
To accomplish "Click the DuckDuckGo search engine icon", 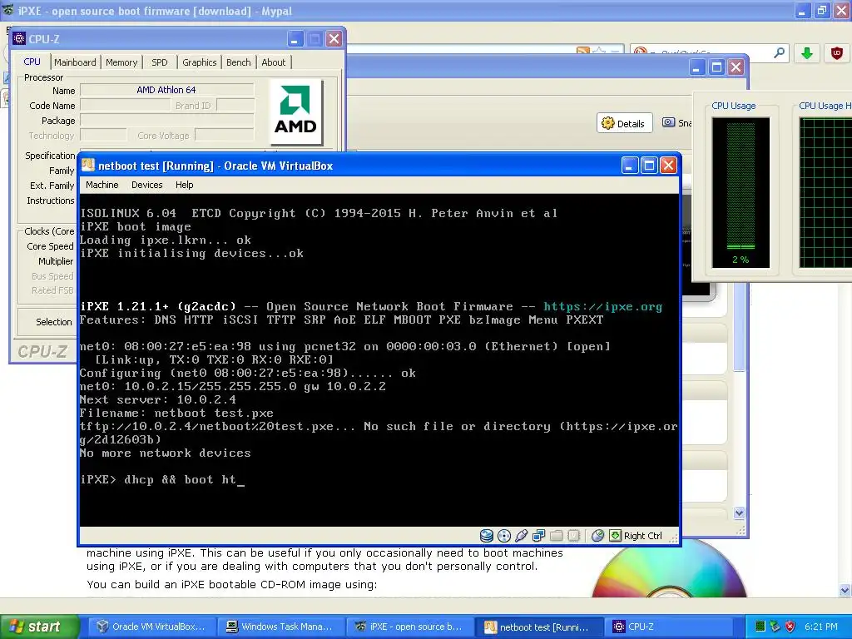I will (x=640, y=52).
